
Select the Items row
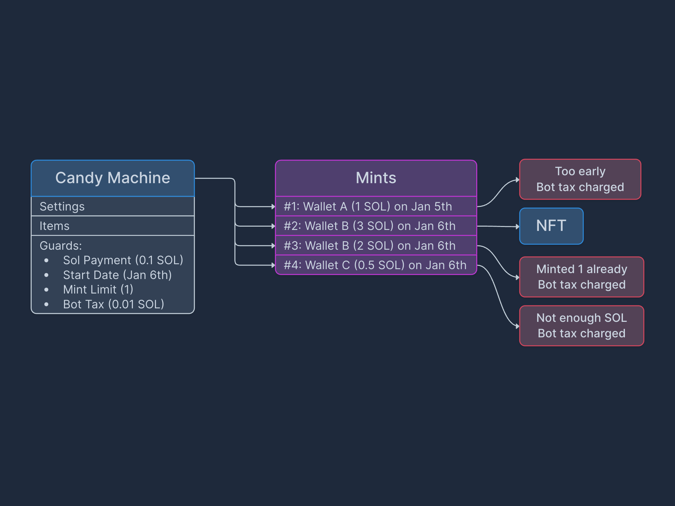coord(113,226)
